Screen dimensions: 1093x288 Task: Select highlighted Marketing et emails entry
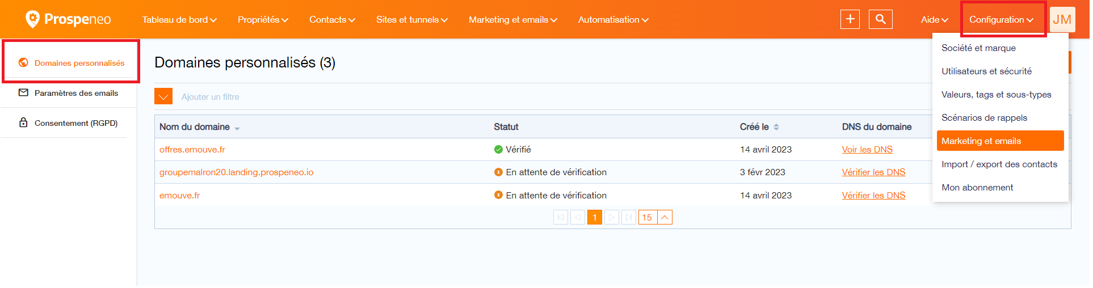click(x=1000, y=141)
